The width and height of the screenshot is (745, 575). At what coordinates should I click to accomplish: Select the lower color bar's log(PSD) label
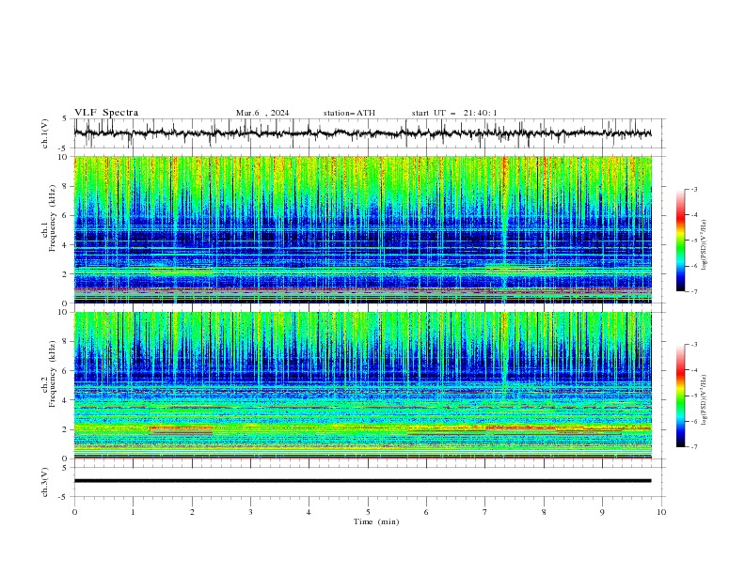(704, 399)
